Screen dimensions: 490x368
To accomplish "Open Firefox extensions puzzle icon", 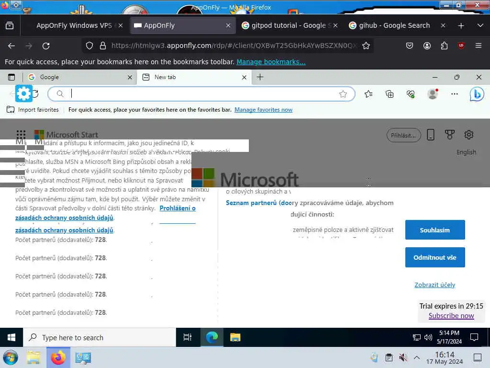I will click(x=444, y=46).
